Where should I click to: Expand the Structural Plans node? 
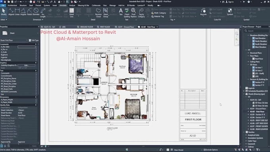(x=248, y=53)
